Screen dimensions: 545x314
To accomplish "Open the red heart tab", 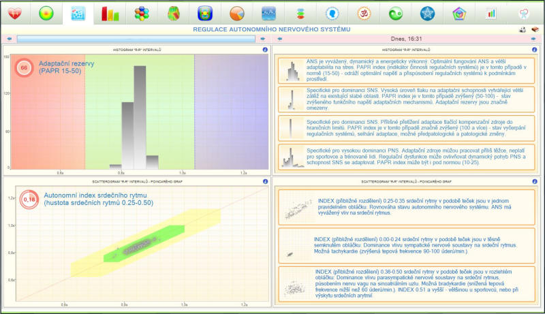I will point(14,13).
